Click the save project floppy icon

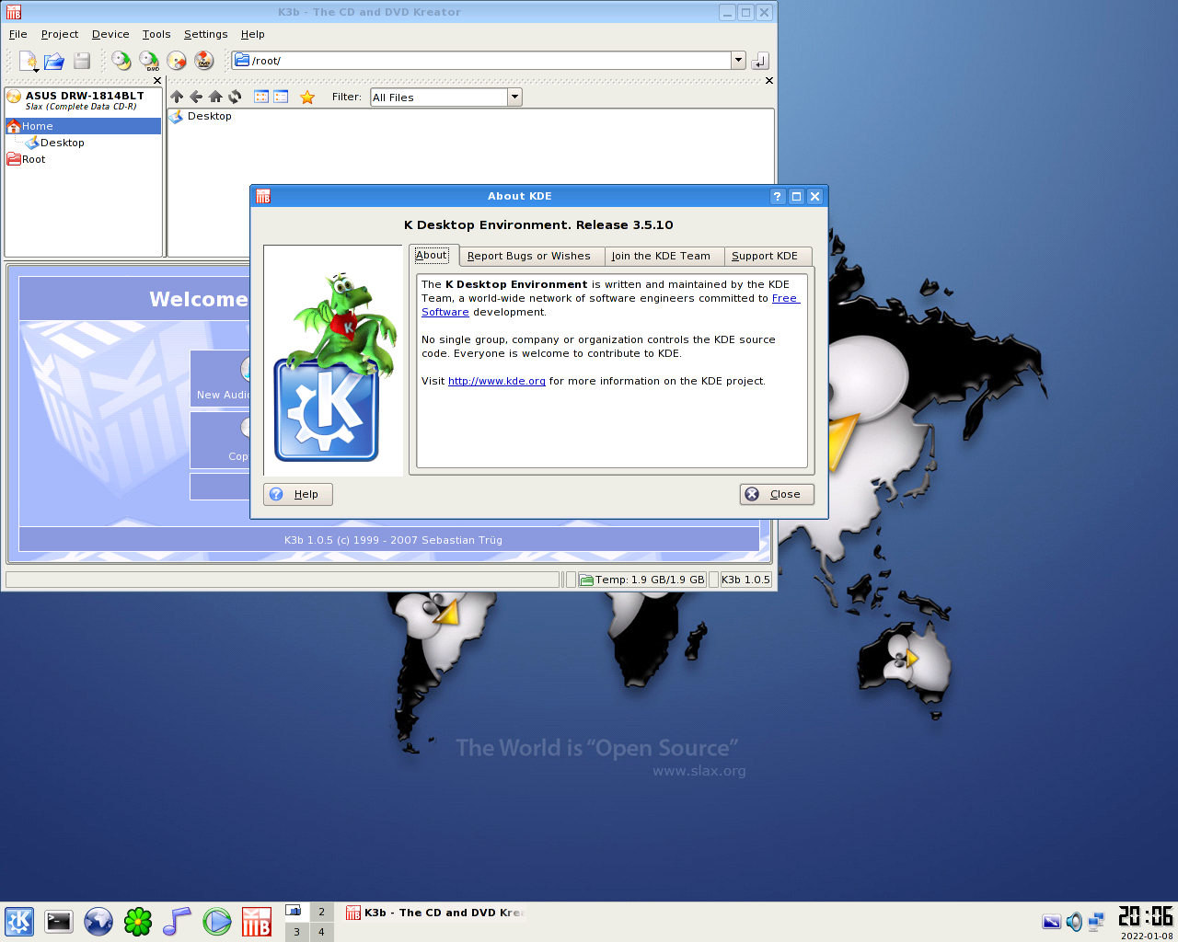tap(82, 61)
